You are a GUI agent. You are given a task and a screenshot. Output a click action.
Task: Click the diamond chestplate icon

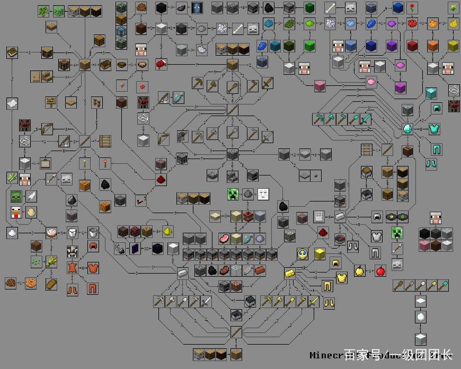[x=433, y=129]
